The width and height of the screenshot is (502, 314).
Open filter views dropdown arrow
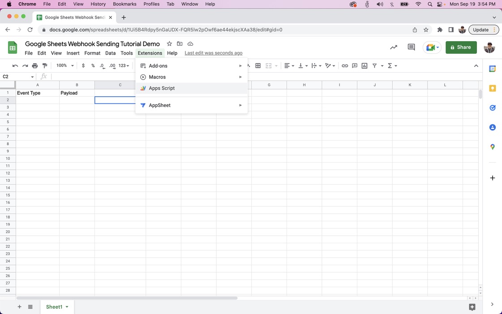click(382, 65)
